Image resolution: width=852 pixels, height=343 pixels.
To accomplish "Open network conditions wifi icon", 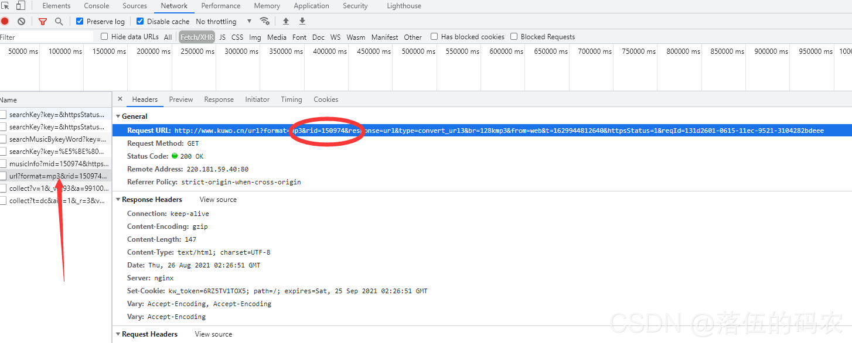I will [265, 21].
